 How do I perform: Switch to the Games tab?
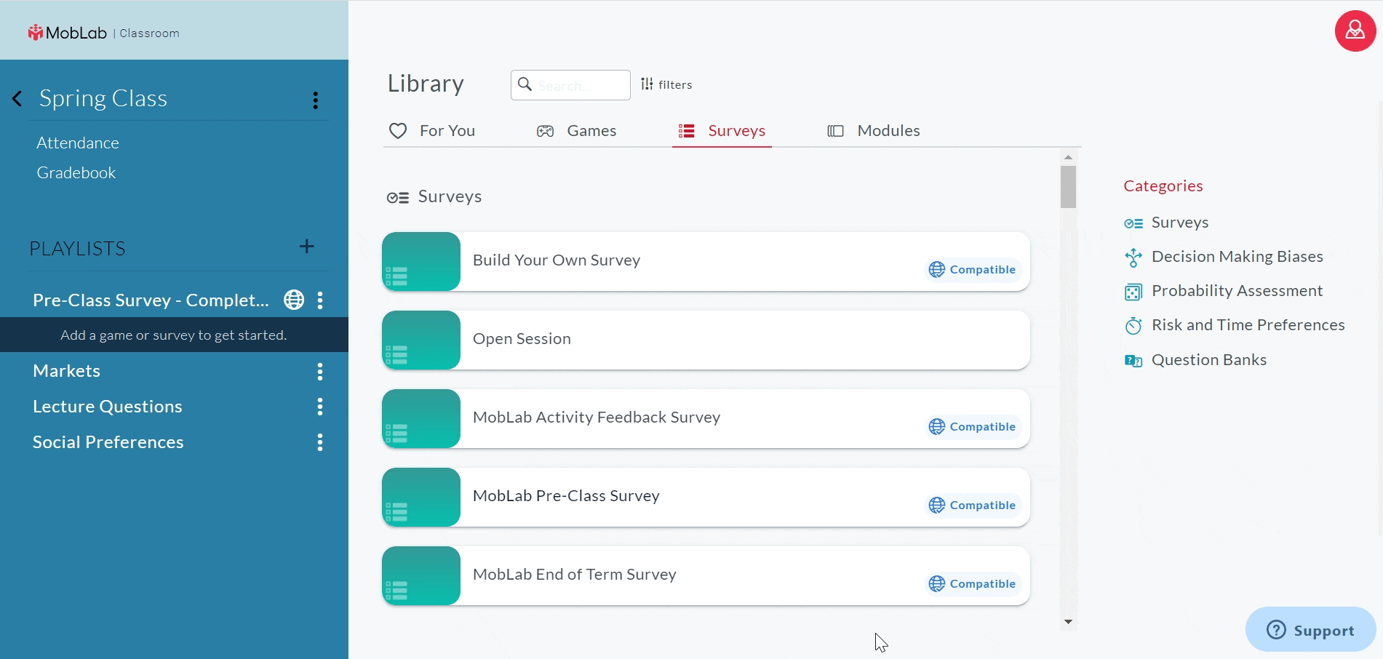576,131
